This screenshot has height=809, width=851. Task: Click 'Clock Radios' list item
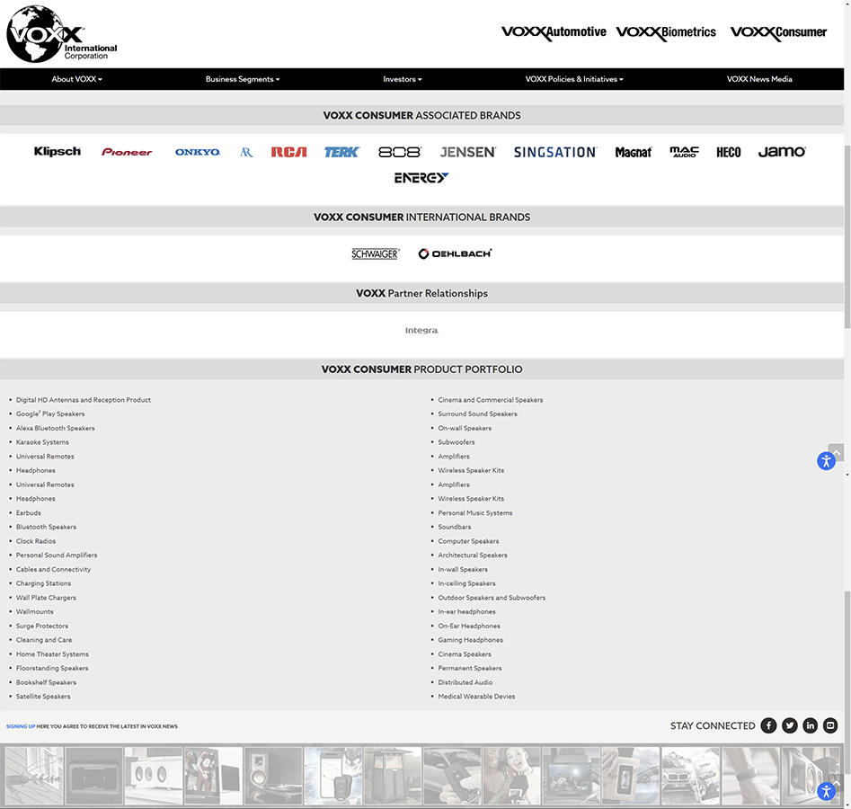36,541
